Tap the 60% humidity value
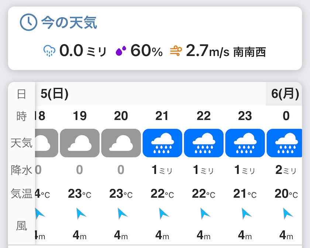The width and height of the screenshot is (310, 248). (x=147, y=50)
